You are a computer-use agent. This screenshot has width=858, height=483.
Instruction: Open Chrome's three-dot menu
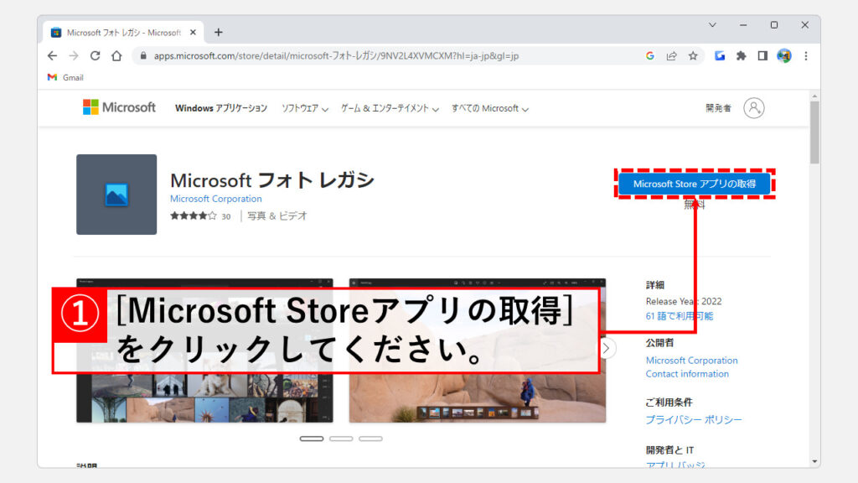(806, 56)
